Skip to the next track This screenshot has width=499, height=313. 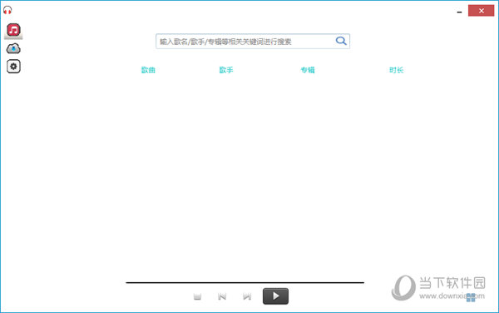pyautogui.click(x=247, y=296)
